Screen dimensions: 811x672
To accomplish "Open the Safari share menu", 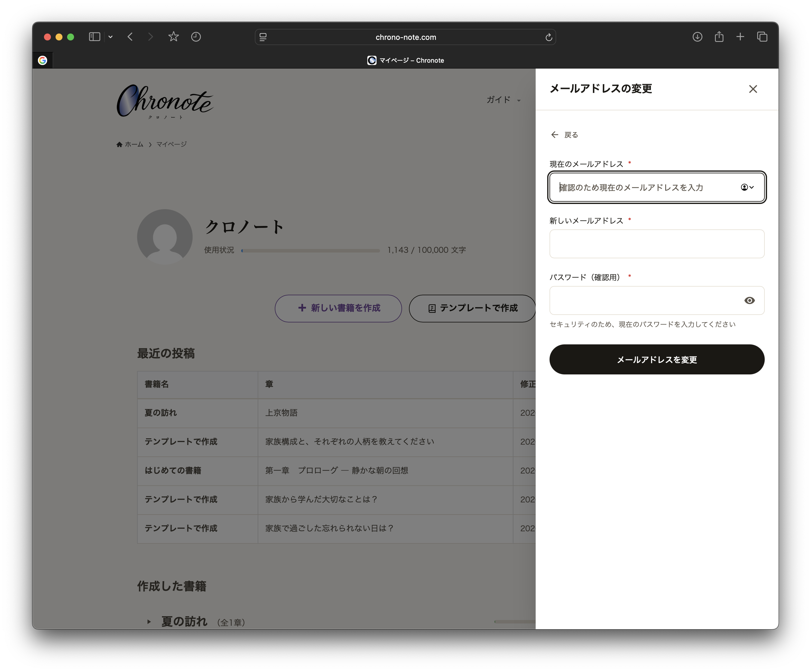I will 719,37.
